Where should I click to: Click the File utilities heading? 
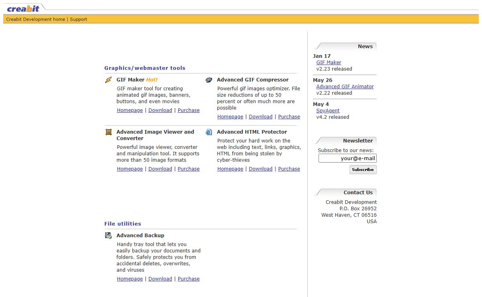tap(123, 224)
